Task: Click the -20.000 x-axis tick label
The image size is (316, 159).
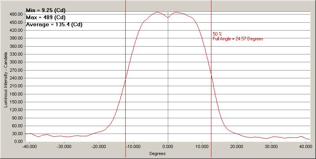Action: 99,147
